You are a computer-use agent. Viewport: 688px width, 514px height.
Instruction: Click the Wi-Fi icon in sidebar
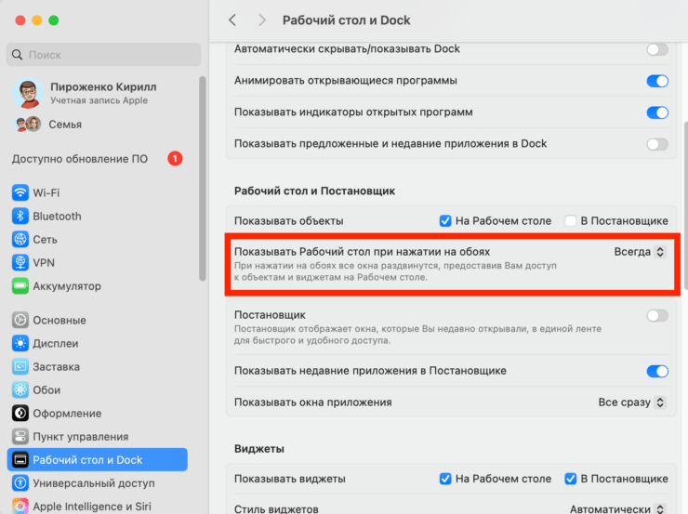(x=20, y=193)
